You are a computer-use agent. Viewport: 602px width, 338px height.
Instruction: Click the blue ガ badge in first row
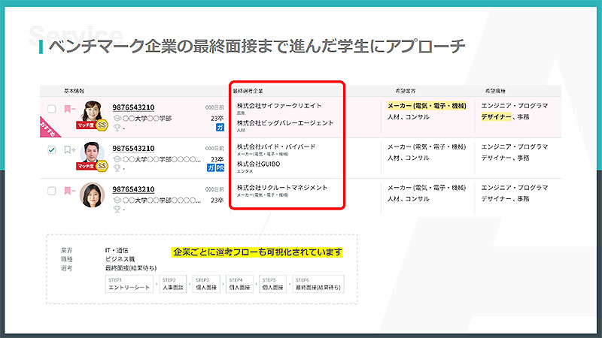click(x=220, y=128)
